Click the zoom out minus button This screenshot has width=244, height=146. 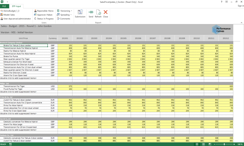215,144
